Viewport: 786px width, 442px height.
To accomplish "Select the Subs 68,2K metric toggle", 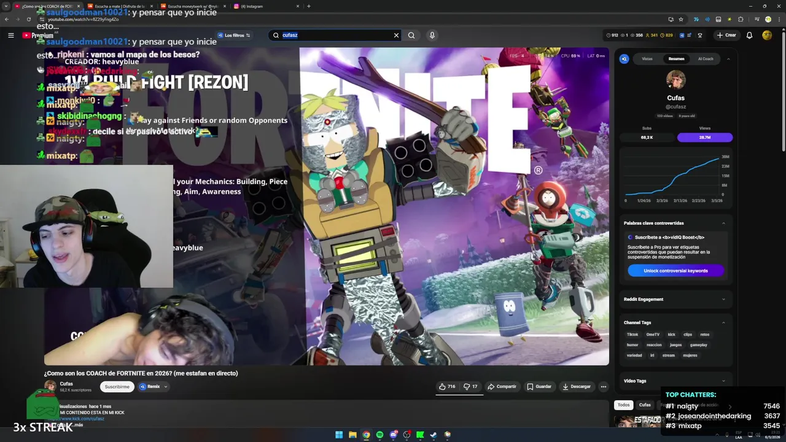I will tap(647, 138).
